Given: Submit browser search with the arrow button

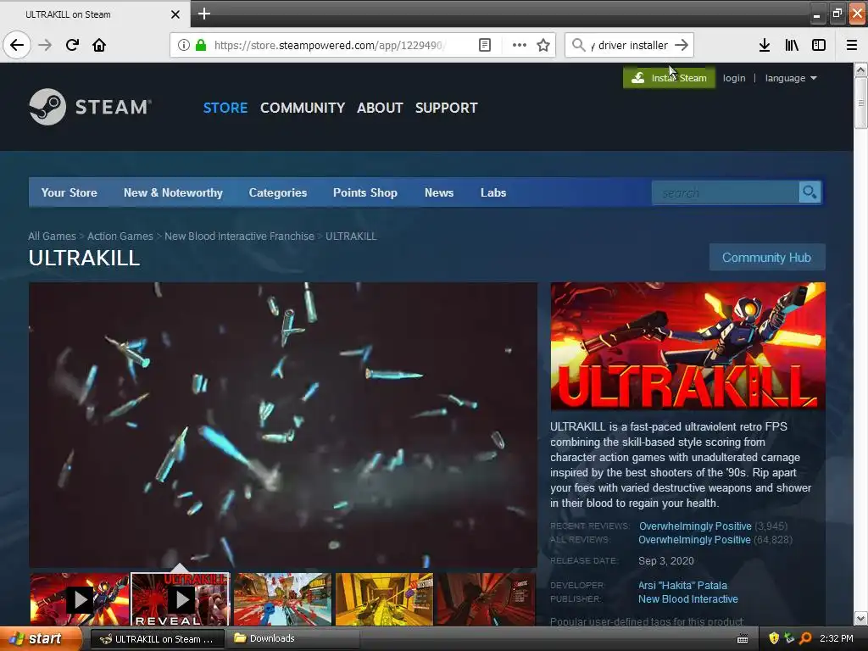Looking at the screenshot, I should (x=682, y=45).
